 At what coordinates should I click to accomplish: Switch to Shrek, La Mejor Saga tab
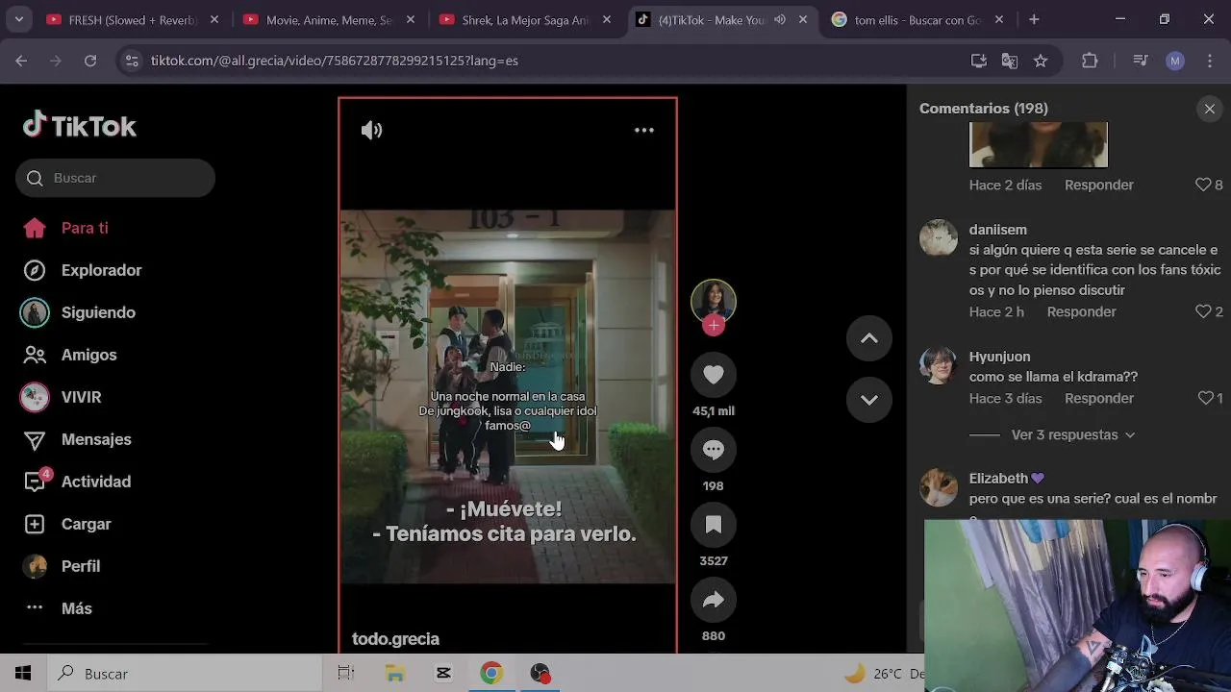[x=526, y=19]
